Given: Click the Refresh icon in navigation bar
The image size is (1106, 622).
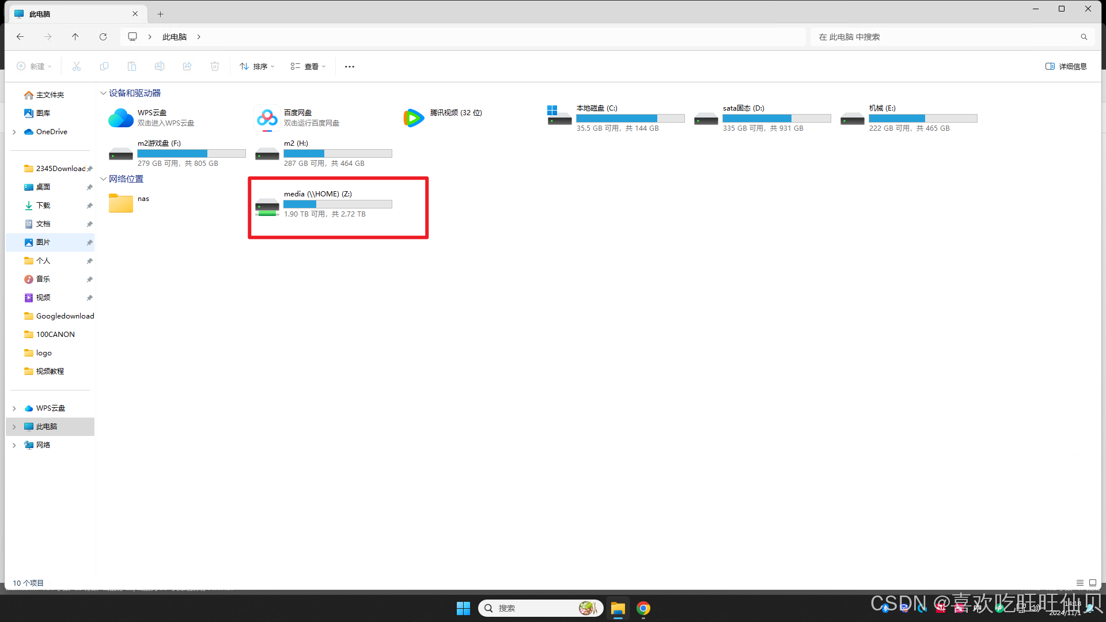Looking at the screenshot, I should pyautogui.click(x=103, y=37).
